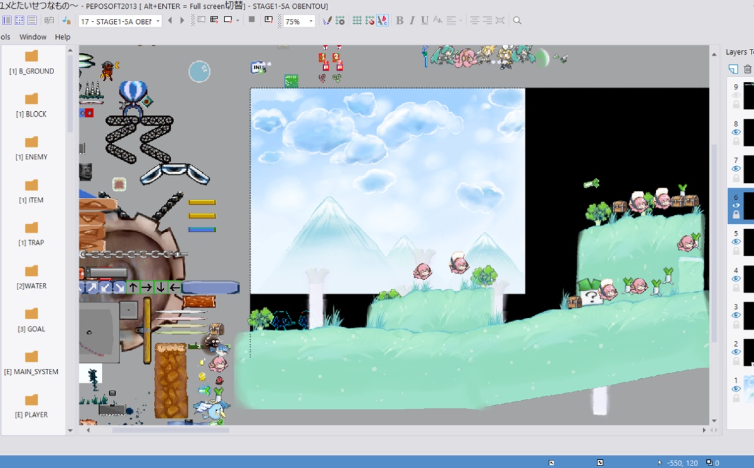This screenshot has width=754, height=468.
Task: Open the [1] ENEMY folder
Action: (x=31, y=148)
